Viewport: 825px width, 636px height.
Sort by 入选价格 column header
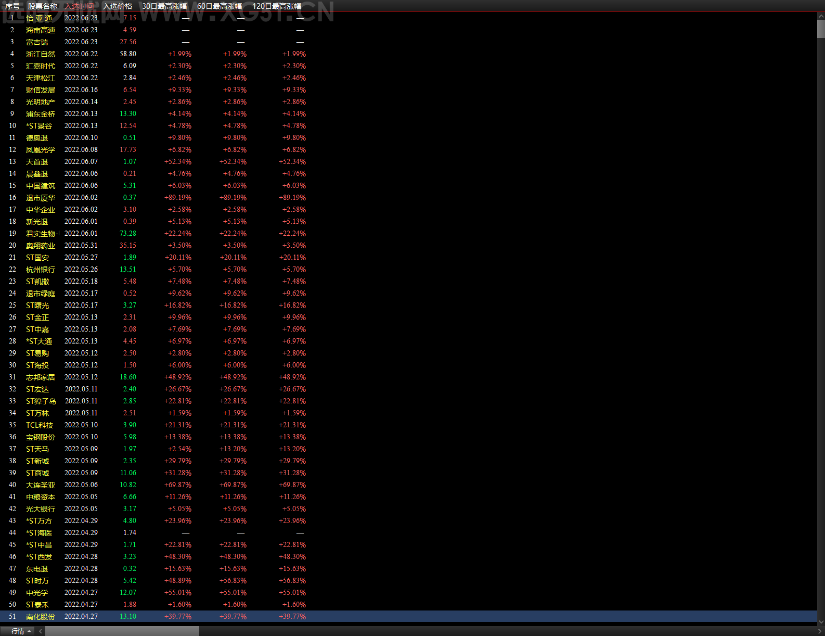tap(118, 6)
